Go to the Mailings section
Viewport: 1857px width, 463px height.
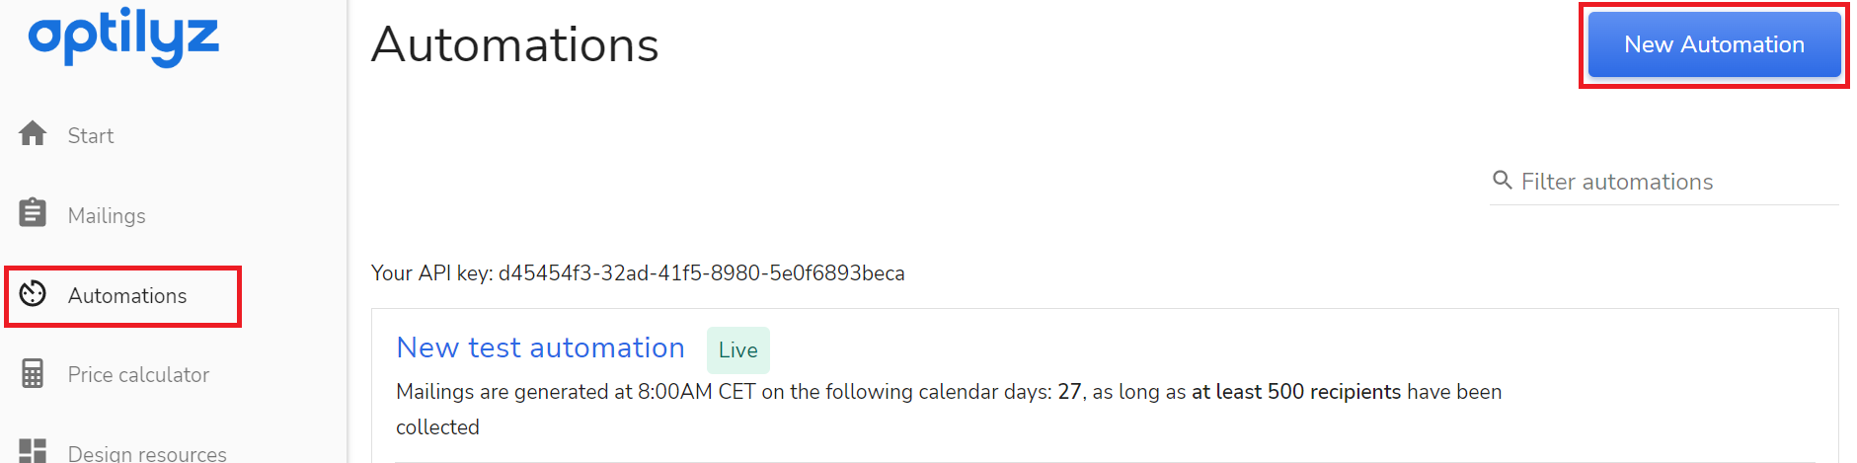107,216
